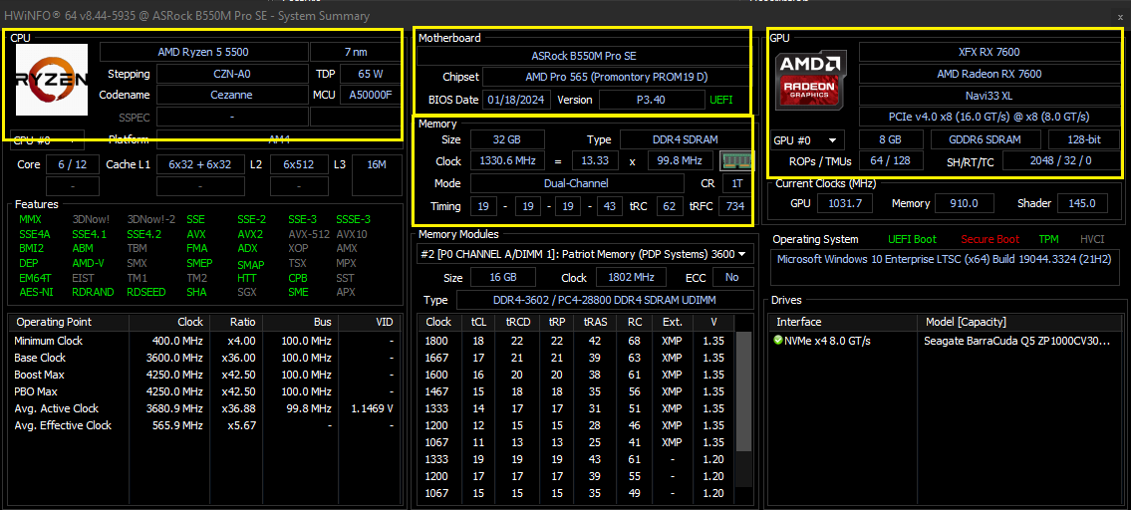Click the NVMe x4 8.0 GT/s interface row
The height and width of the screenshot is (510, 1131).
click(828, 341)
